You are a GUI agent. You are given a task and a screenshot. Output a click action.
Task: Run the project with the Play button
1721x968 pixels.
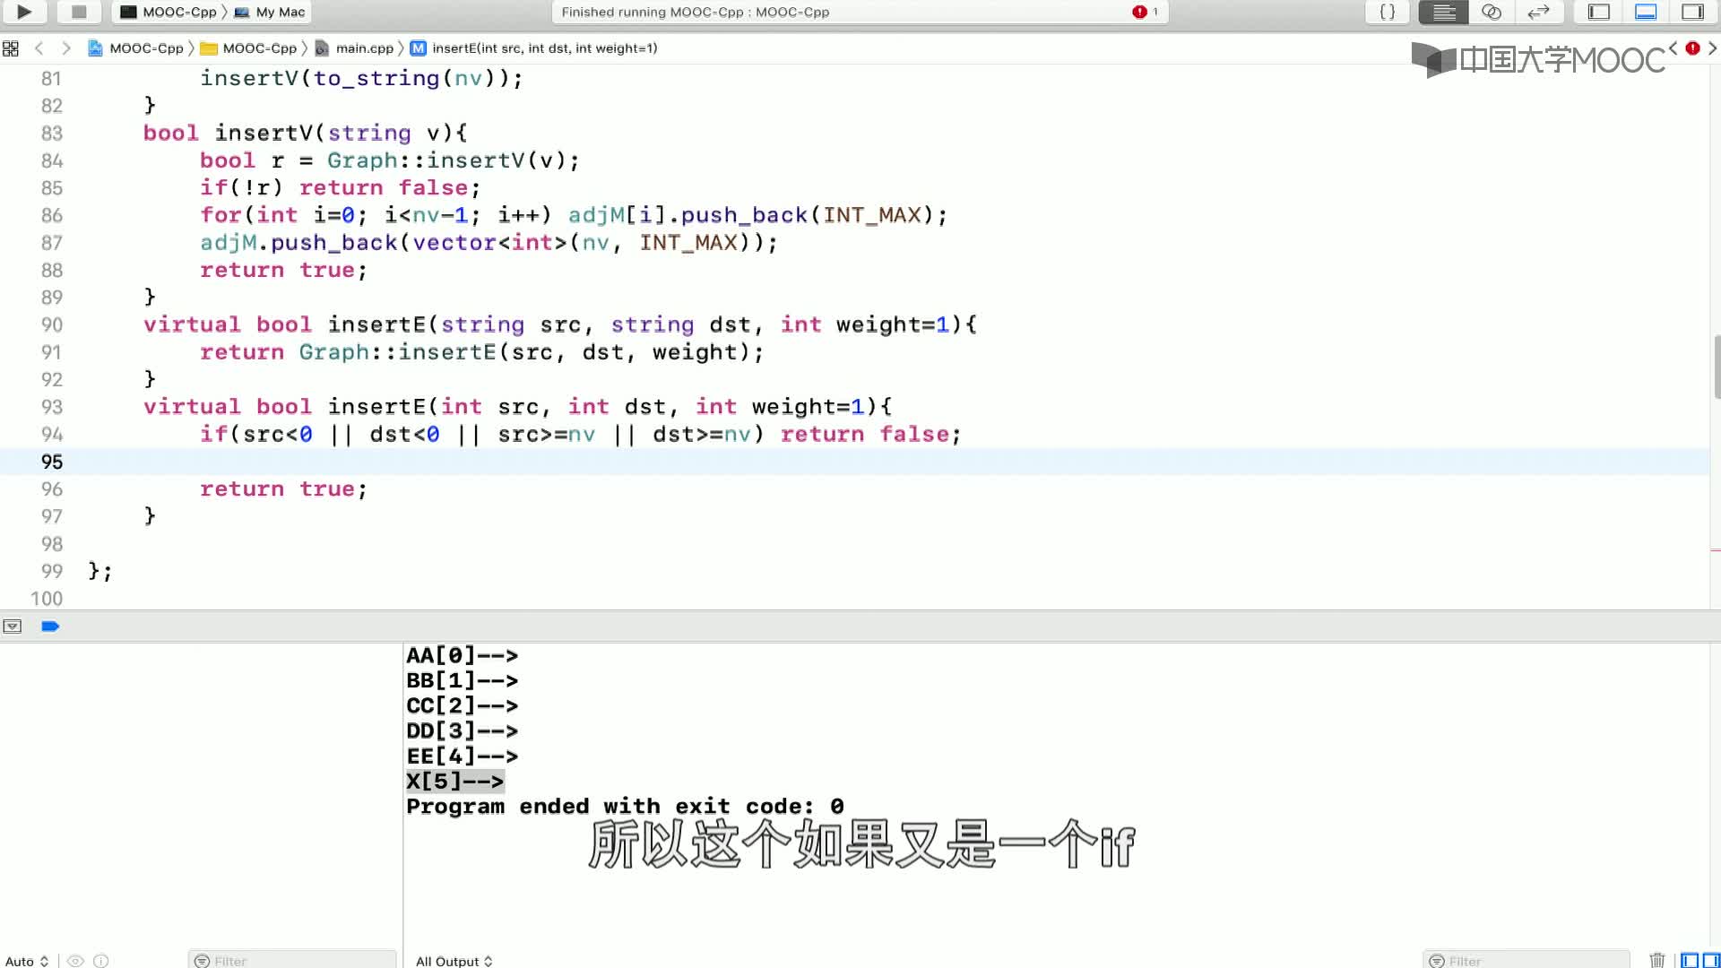point(24,12)
